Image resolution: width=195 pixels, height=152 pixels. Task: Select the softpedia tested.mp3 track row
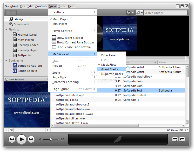tap(118, 95)
